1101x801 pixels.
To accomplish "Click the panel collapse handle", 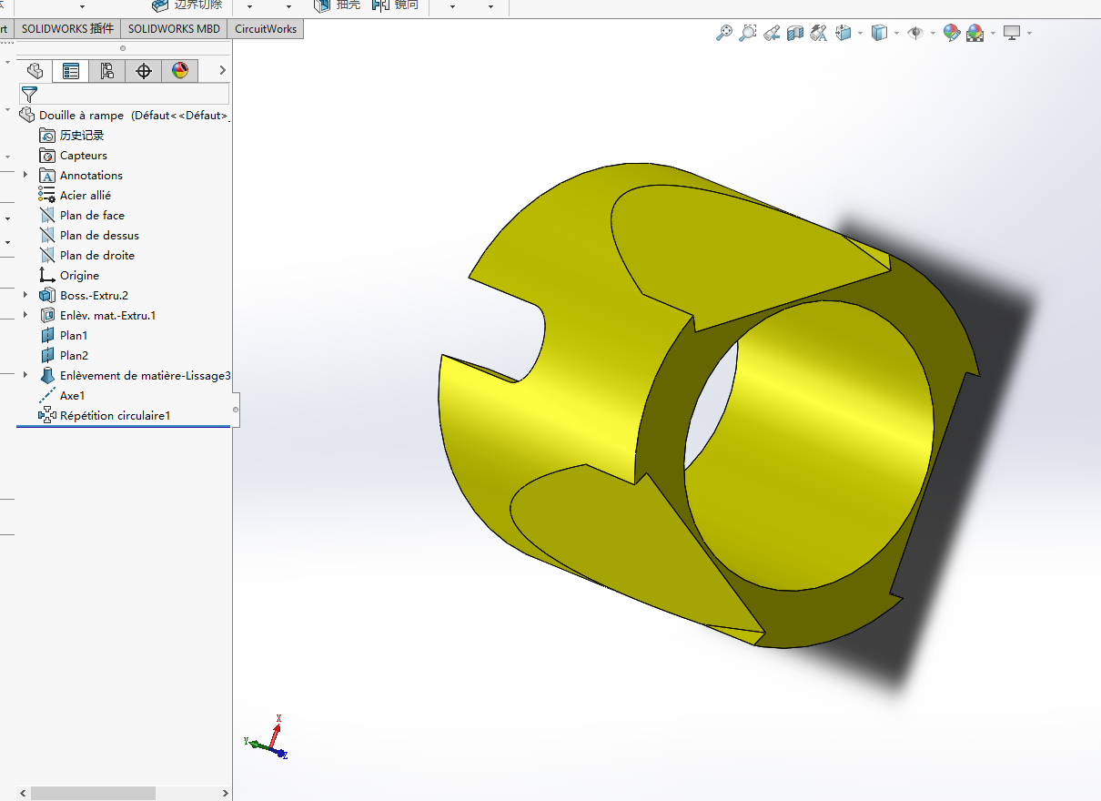I will [236, 410].
